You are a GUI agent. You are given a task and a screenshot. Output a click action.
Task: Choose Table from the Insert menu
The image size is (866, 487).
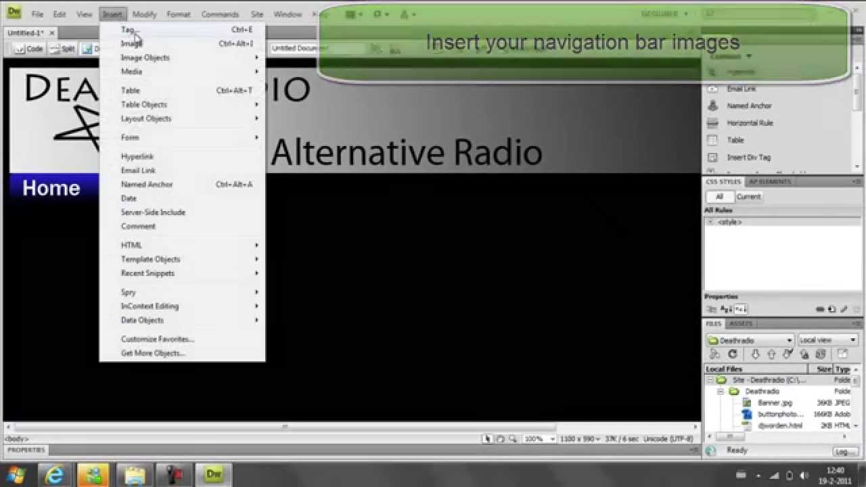click(x=183, y=90)
